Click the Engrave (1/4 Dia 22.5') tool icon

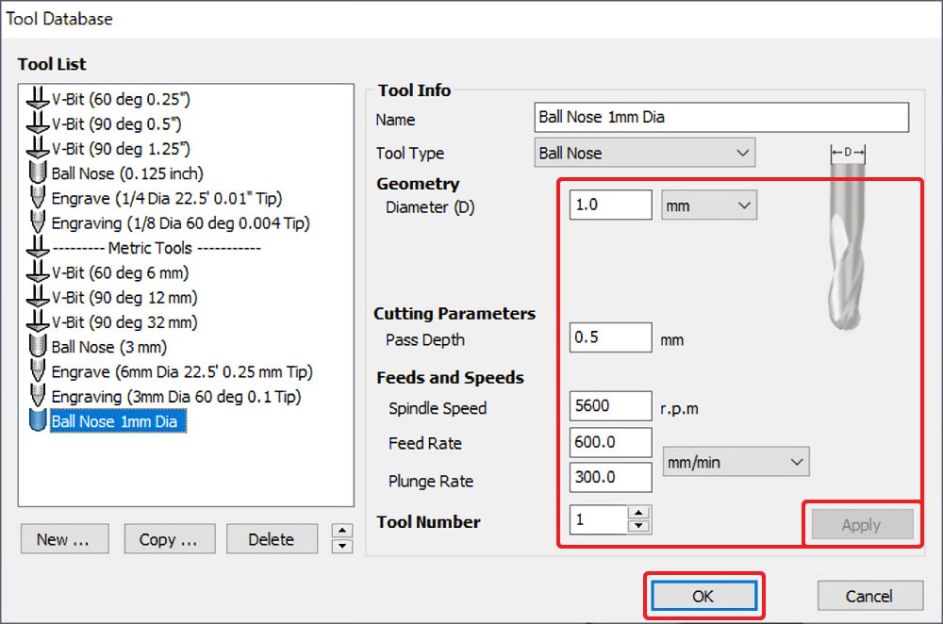pyautogui.click(x=38, y=198)
